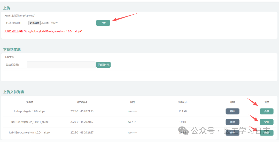Click the 未选择任何文件 status text
The image size is (279, 142).
point(50,23)
